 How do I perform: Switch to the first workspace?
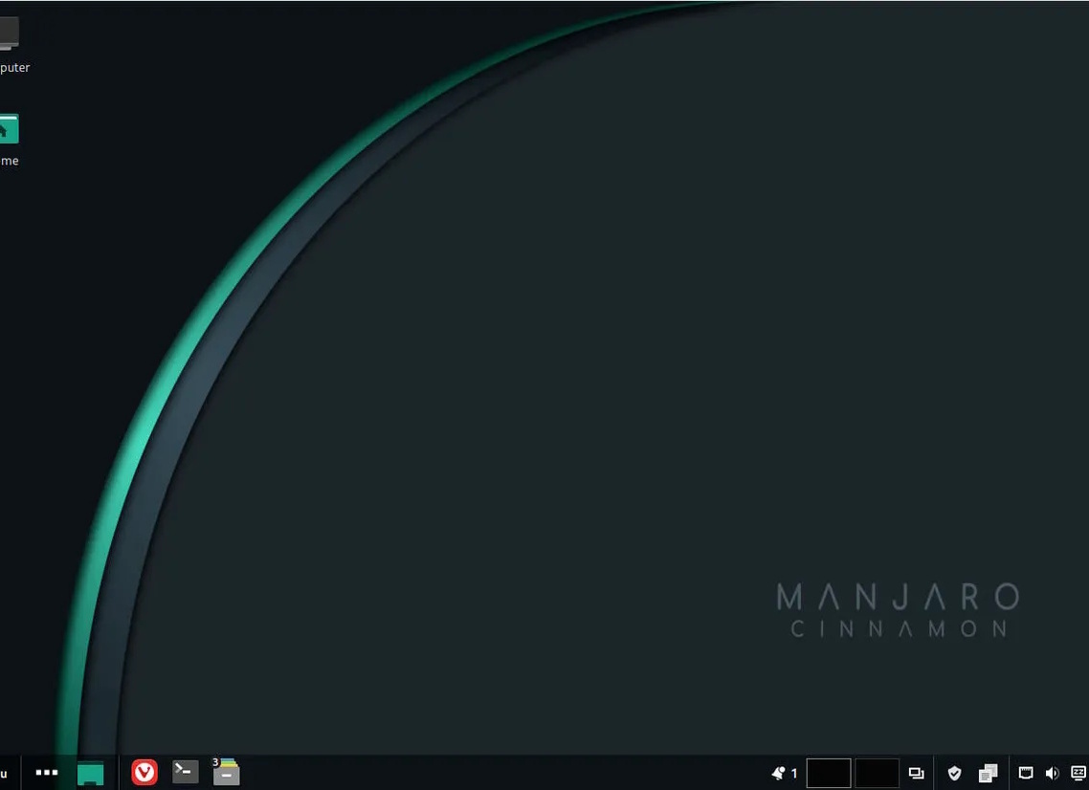click(x=829, y=773)
